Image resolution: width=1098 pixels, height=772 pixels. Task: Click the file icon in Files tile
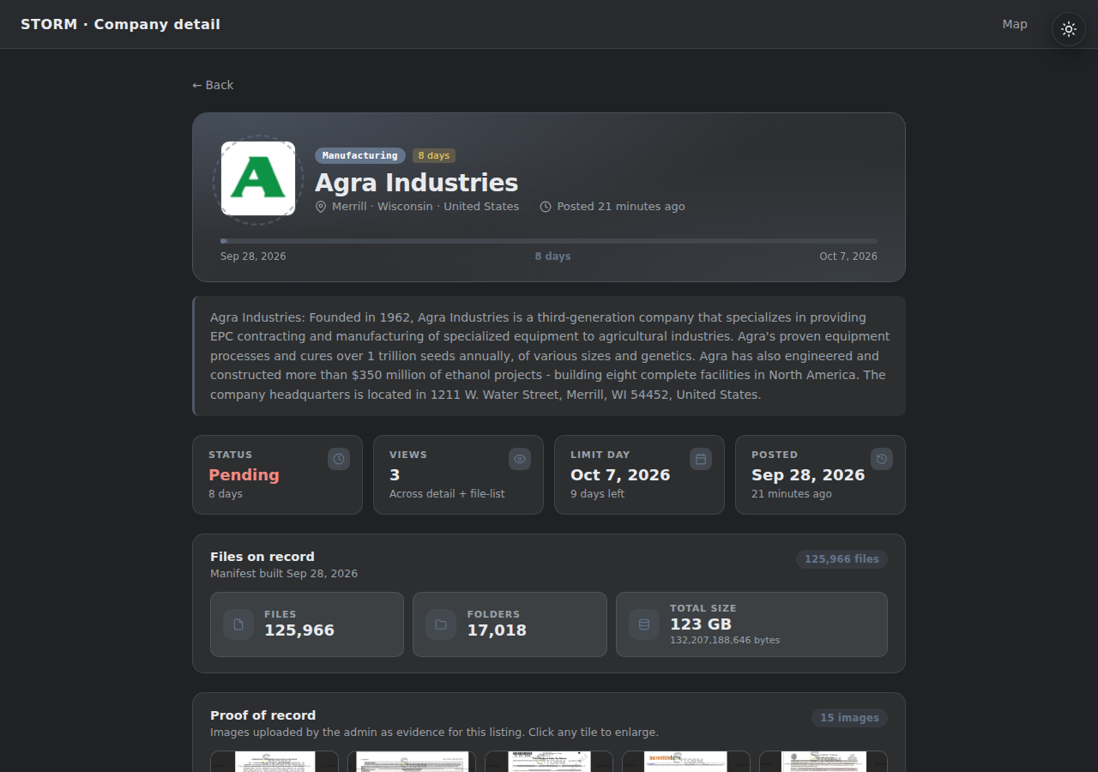click(238, 624)
